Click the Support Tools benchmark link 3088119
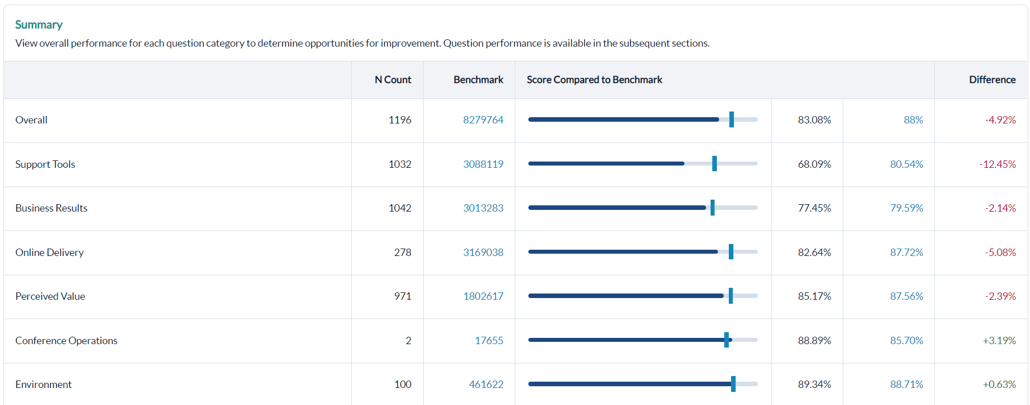 click(483, 164)
